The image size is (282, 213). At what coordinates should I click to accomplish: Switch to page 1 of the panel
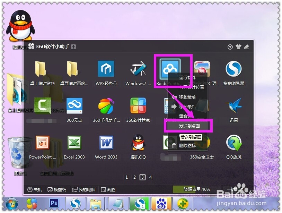(126, 177)
